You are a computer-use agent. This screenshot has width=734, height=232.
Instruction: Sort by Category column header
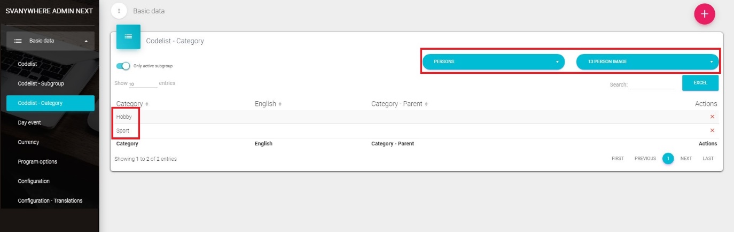coord(132,104)
